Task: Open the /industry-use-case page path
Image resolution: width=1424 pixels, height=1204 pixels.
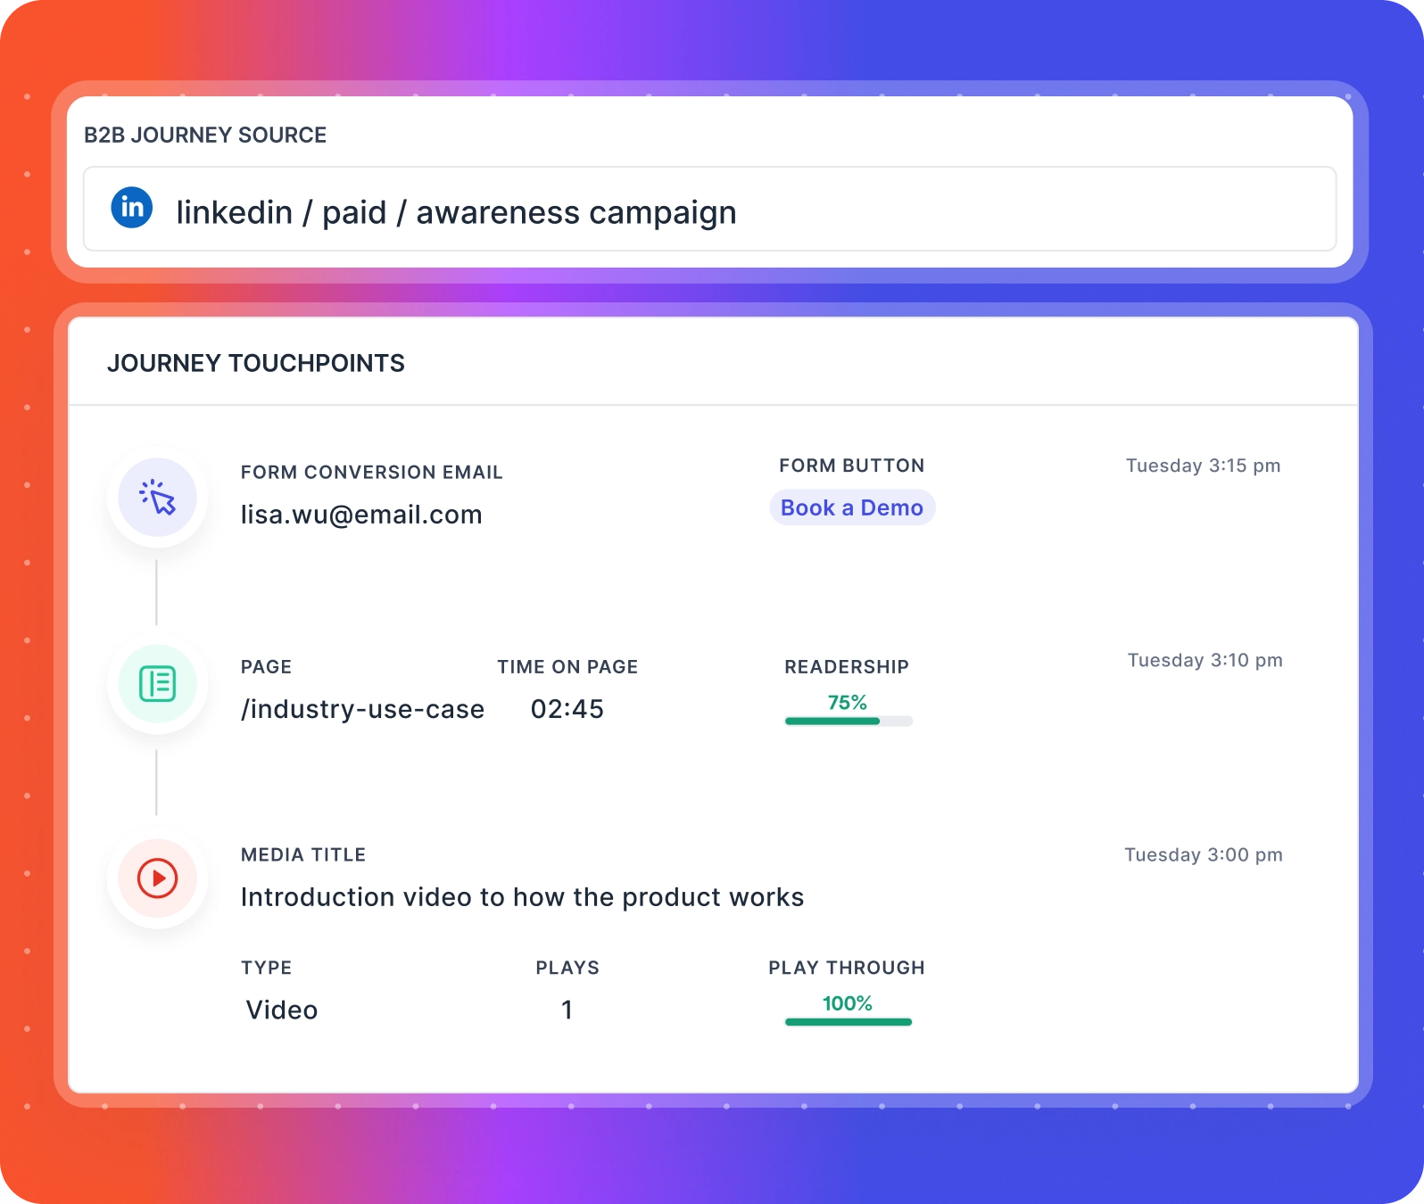Action: (362, 709)
